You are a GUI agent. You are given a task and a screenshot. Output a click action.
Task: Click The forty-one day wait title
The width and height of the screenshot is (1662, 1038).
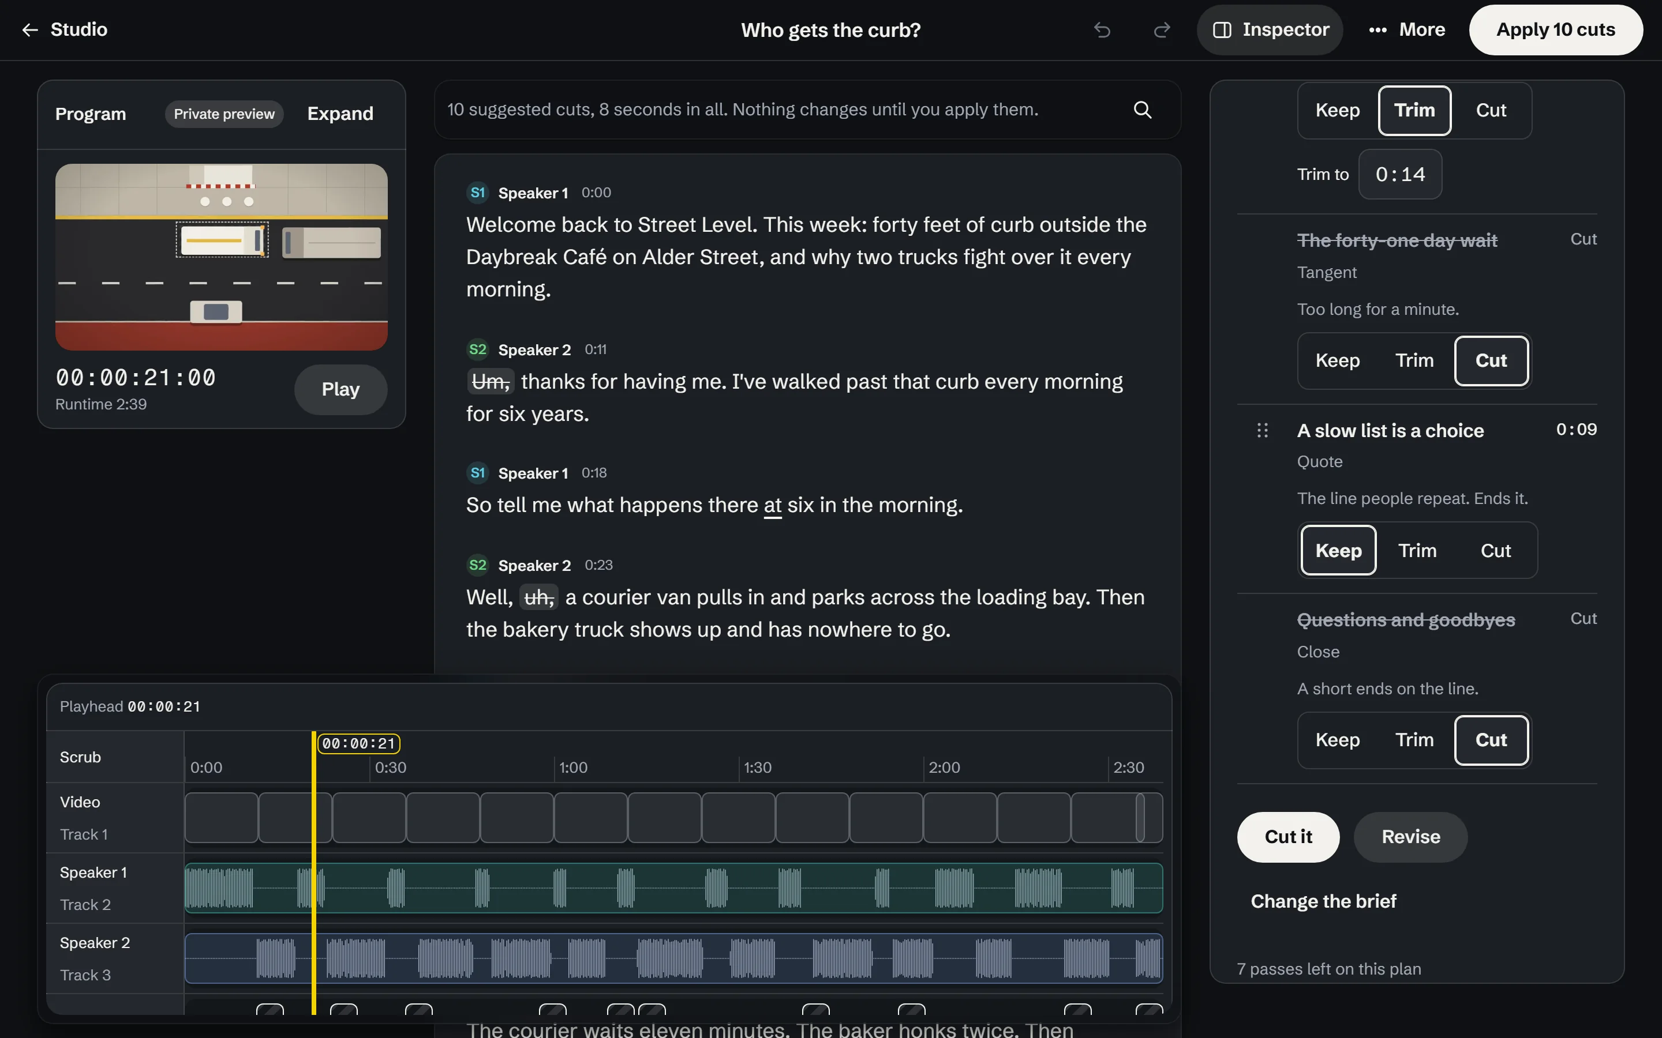pyautogui.click(x=1397, y=240)
